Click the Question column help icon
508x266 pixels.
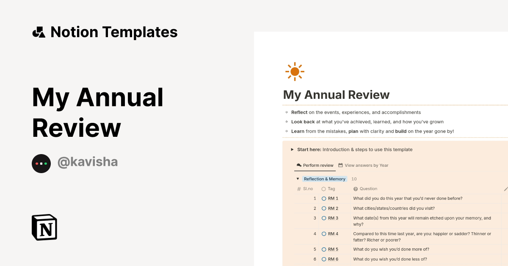point(356,189)
